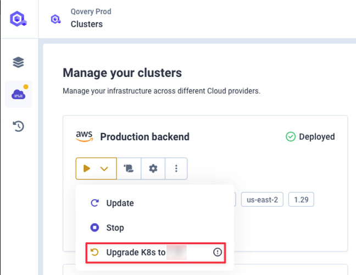
Task: Click the AWS provider logo
Action: (x=84, y=136)
